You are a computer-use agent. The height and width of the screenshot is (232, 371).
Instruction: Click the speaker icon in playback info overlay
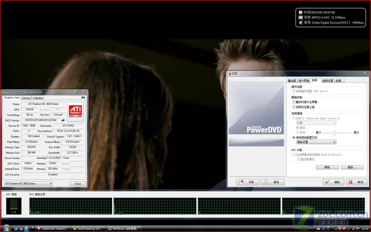click(x=301, y=23)
